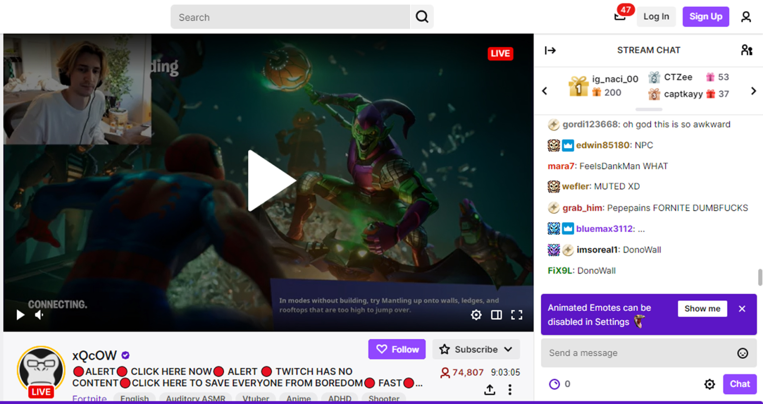Viewport: 763px width, 404px height.
Task: Click username mara7 in chat
Action: click(x=561, y=166)
